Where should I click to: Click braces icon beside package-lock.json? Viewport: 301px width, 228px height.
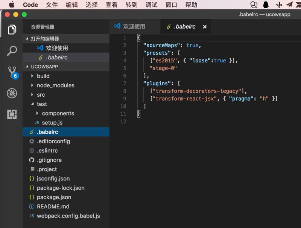coord(32,188)
